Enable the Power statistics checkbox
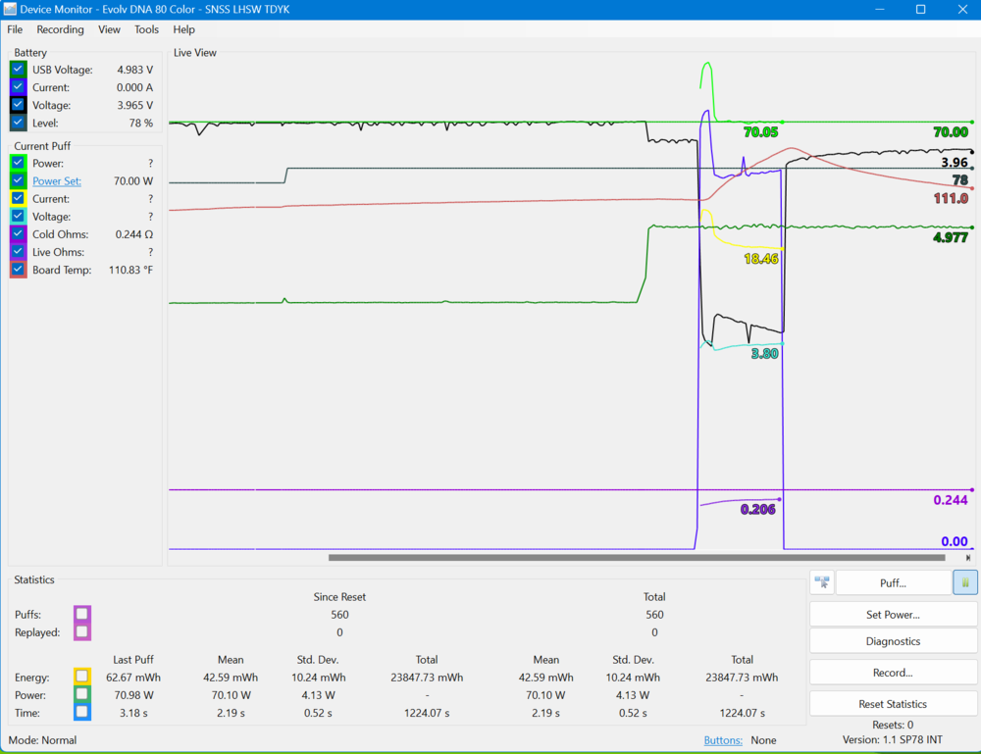 tap(82, 694)
